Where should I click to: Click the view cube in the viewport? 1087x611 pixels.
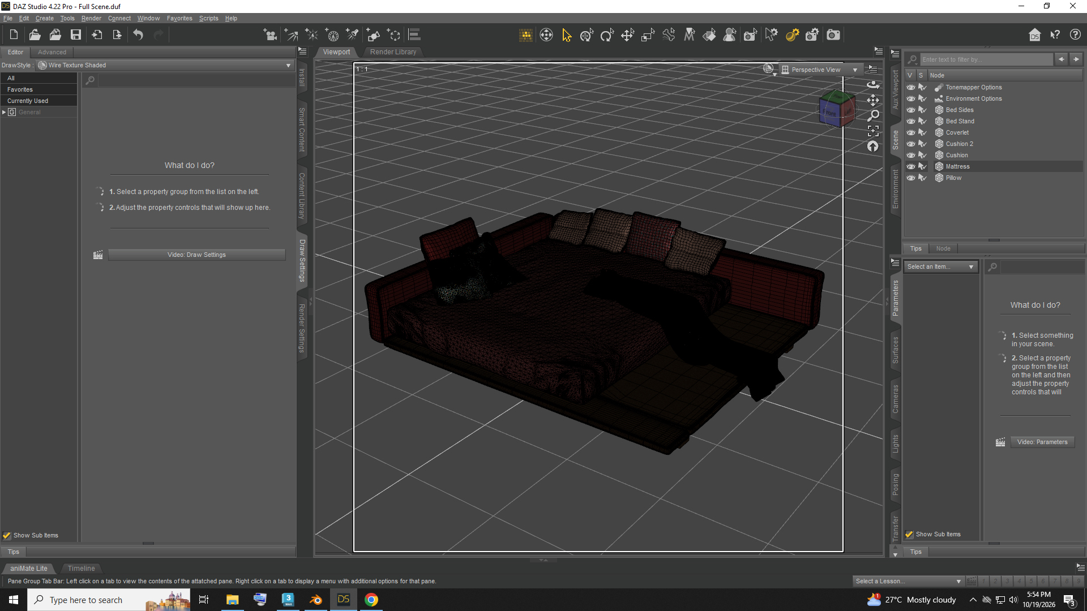[837, 108]
